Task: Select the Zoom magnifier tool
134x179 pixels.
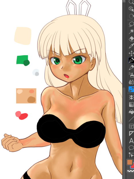Action: (131, 2)
